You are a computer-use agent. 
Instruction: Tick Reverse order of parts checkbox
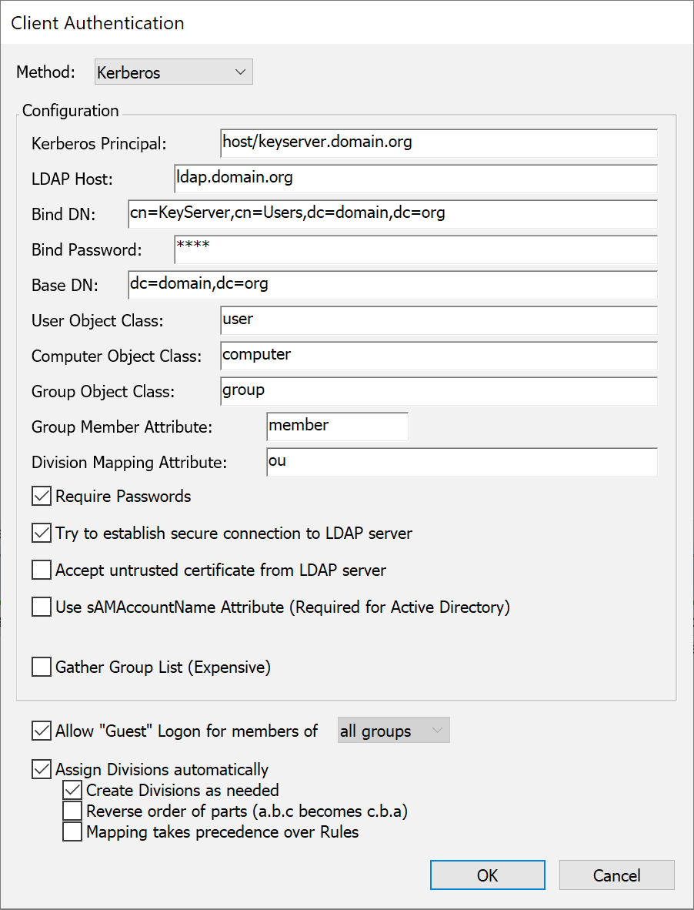point(72,811)
